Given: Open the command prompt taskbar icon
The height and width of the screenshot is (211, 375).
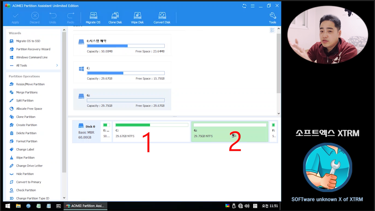Looking at the screenshot, I should point(58,206).
